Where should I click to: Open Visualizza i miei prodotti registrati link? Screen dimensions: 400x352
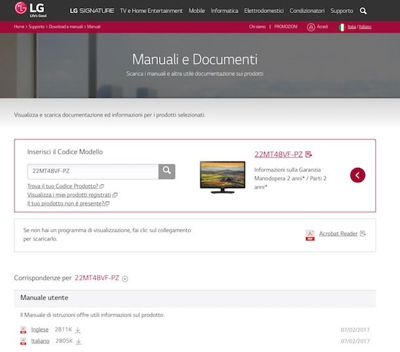point(69,195)
